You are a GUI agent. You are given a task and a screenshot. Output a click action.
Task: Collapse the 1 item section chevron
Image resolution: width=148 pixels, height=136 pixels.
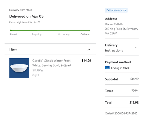point(89,49)
